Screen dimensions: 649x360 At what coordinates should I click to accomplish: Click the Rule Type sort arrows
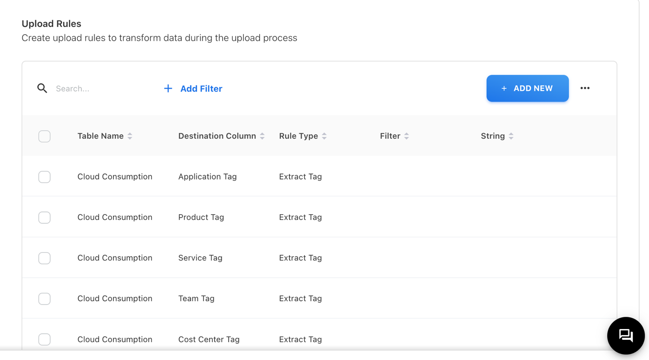tap(324, 136)
